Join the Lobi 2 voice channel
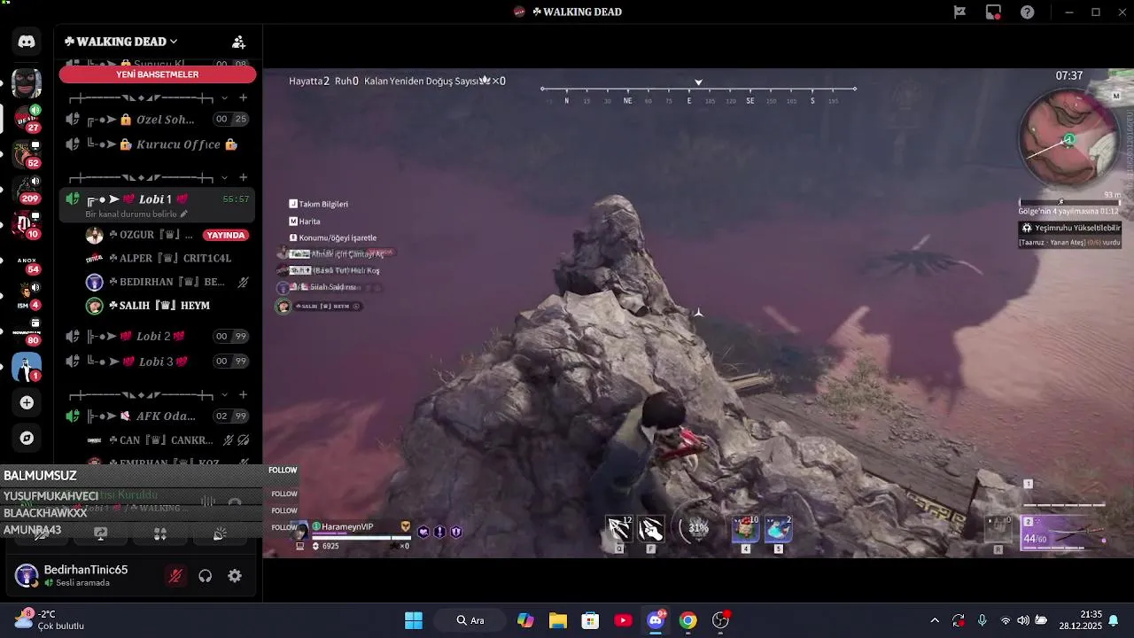Screen dimensions: 1134x638 click(x=158, y=337)
